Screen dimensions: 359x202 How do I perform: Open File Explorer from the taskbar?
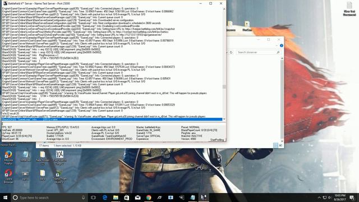point(116,198)
